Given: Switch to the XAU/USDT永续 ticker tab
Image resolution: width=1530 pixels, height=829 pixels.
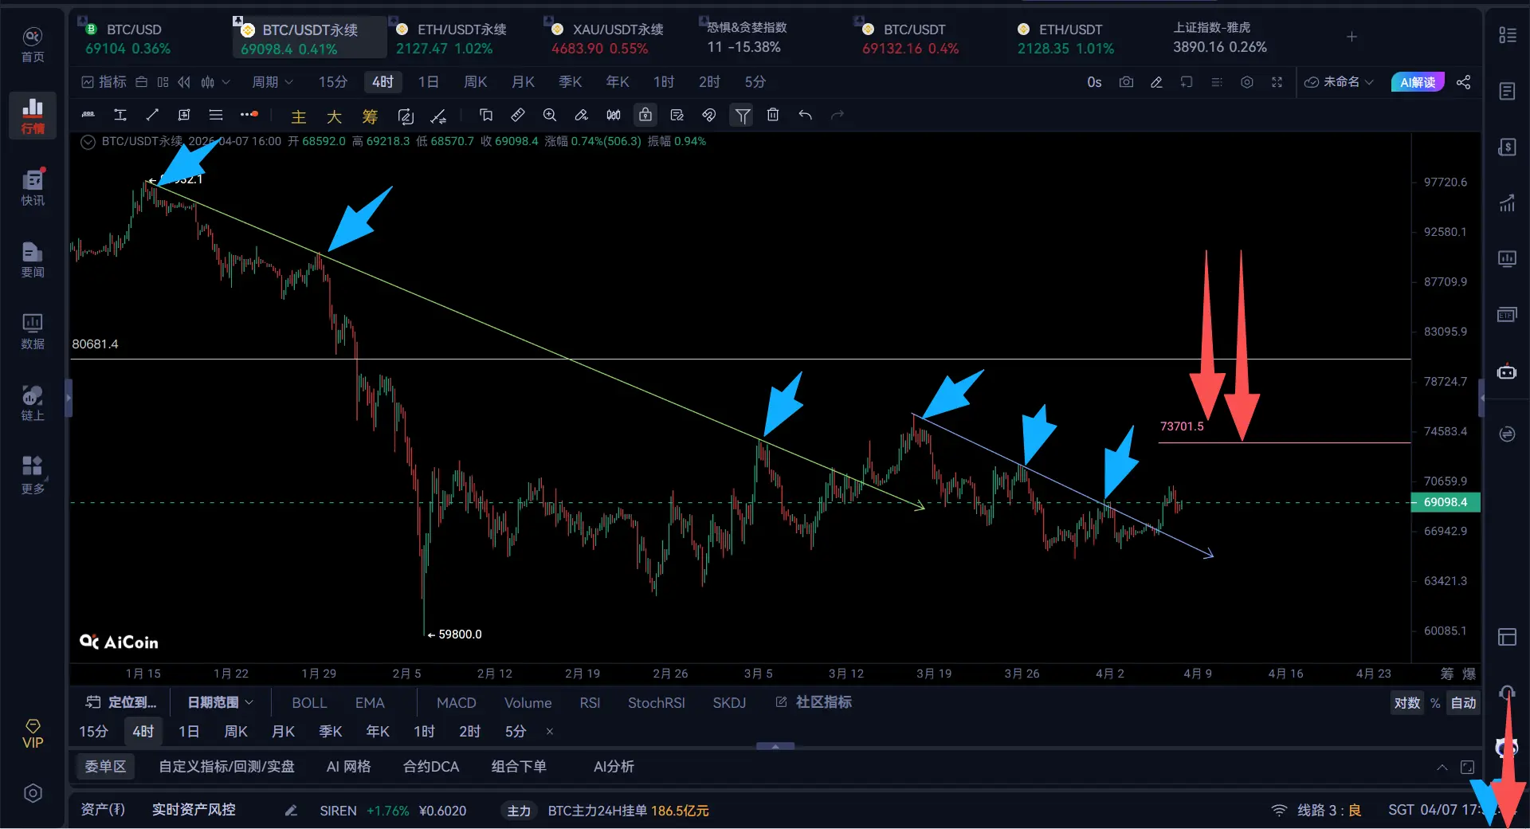Looking at the screenshot, I should click(x=607, y=39).
